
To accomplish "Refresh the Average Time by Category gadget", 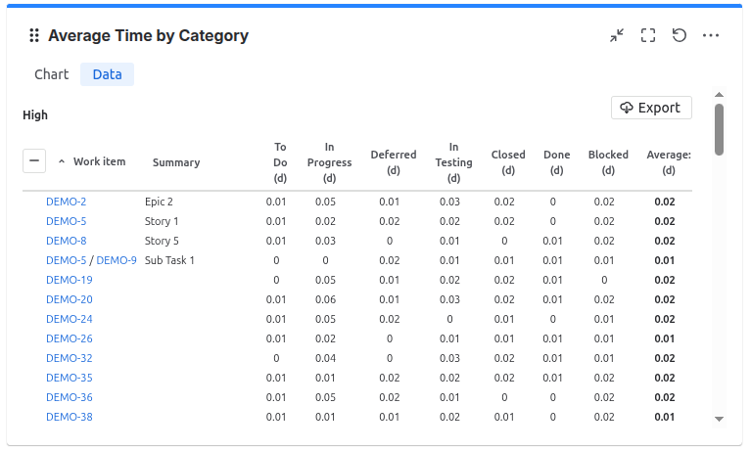I will (680, 35).
